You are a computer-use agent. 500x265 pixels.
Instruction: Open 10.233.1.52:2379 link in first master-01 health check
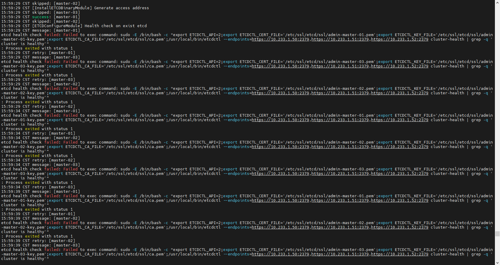tap(399, 39)
